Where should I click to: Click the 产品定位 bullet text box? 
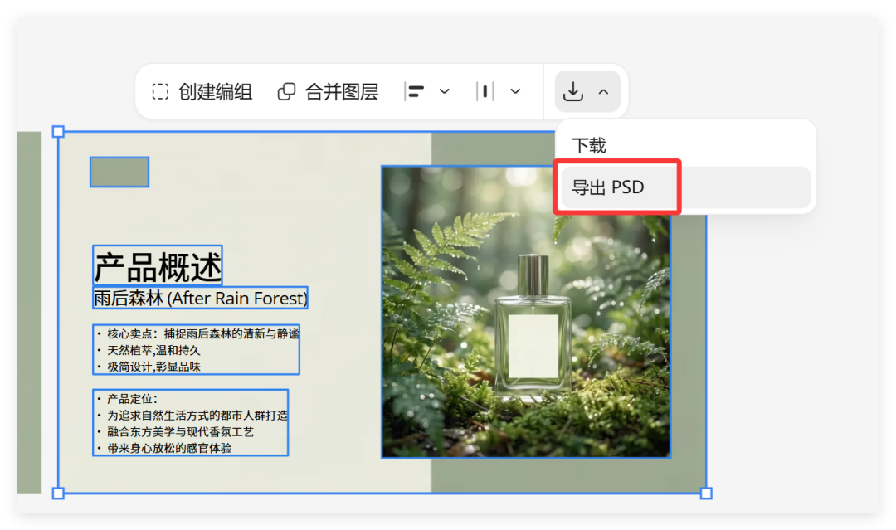click(x=190, y=421)
